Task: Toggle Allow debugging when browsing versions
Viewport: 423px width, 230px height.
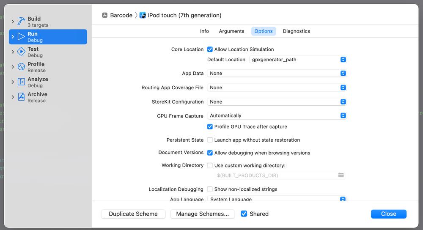Action: [x=210, y=153]
